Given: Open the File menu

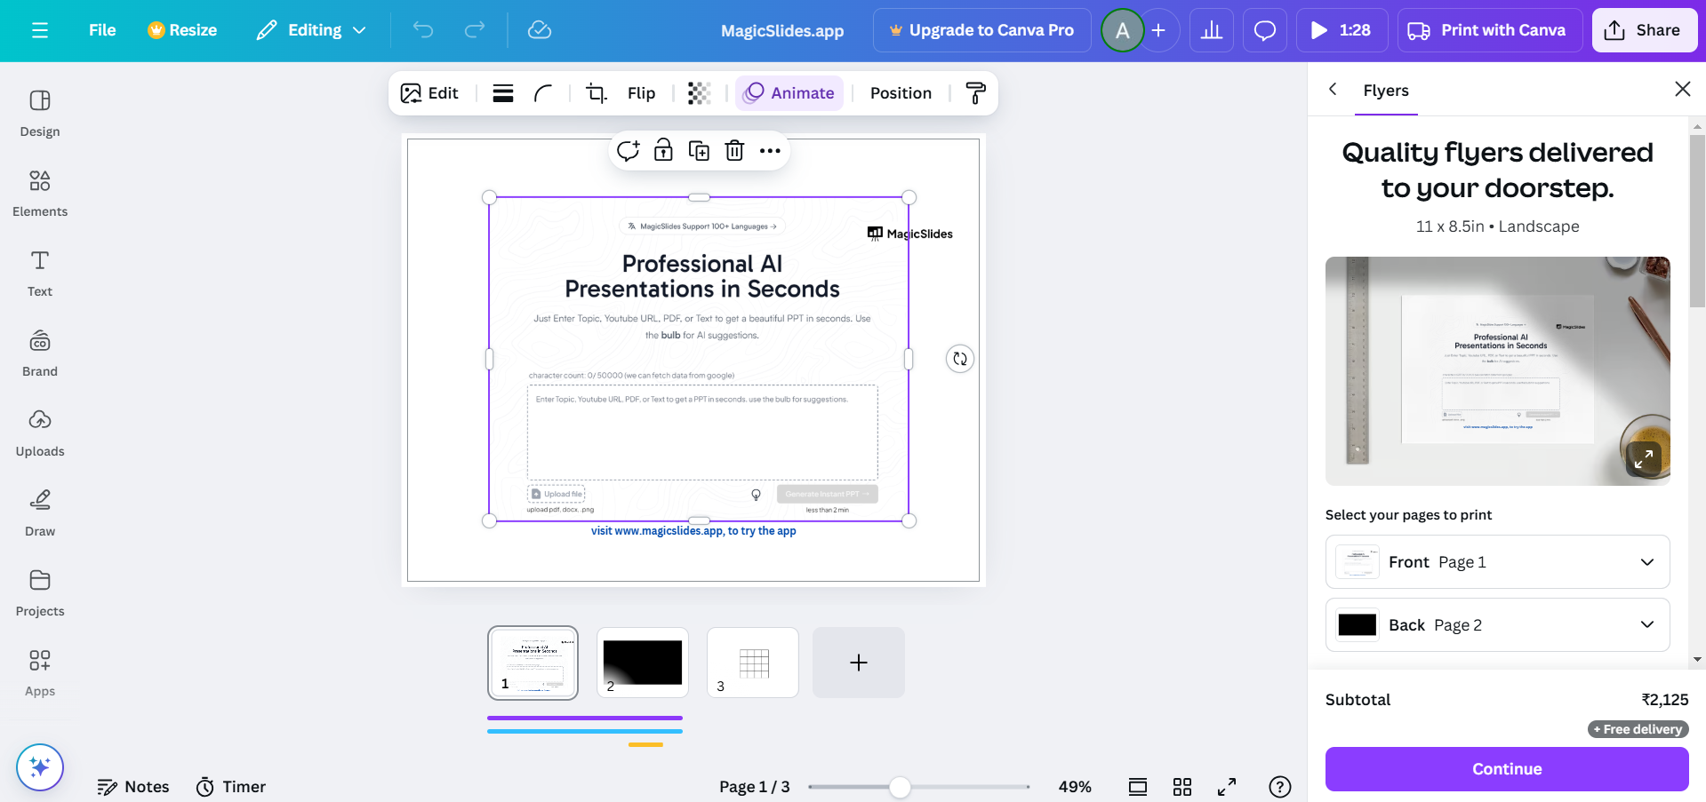Looking at the screenshot, I should click(x=102, y=30).
